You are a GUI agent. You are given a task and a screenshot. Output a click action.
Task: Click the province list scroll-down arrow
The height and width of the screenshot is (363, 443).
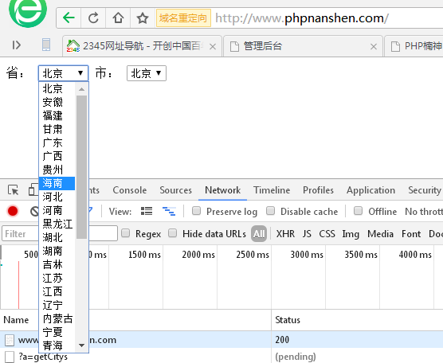pyautogui.click(x=81, y=345)
